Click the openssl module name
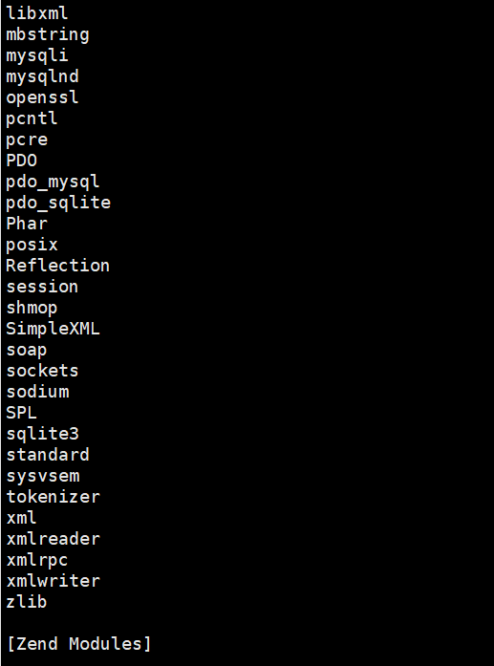The width and height of the screenshot is (494, 666). click(x=42, y=97)
